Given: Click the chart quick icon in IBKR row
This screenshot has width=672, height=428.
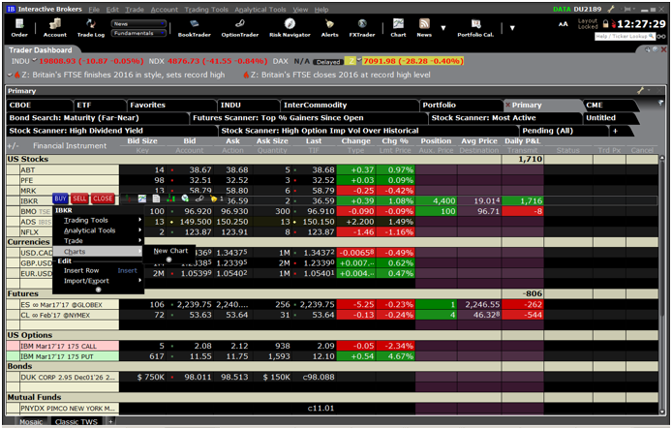Looking at the screenshot, I should [142, 199].
